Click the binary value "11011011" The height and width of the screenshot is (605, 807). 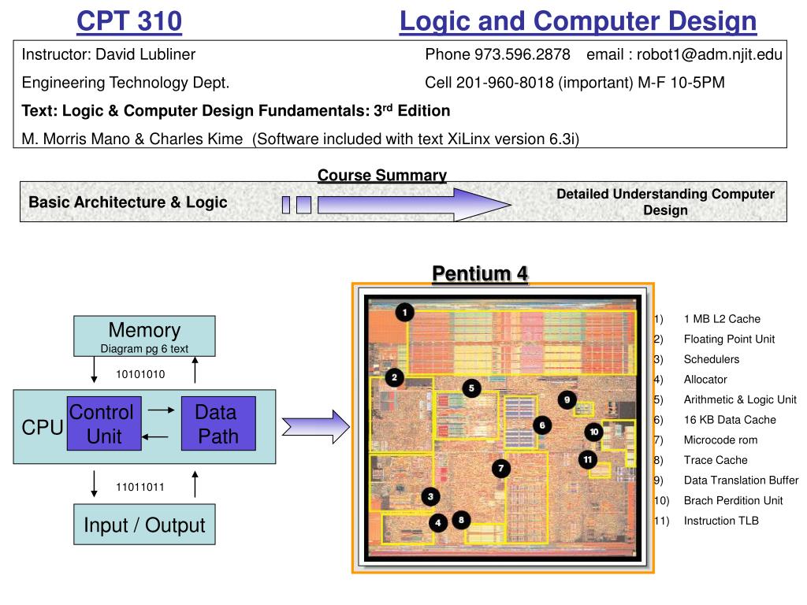pyautogui.click(x=140, y=487)
